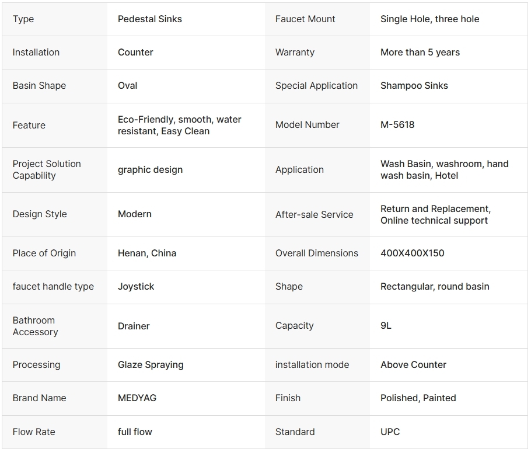Select the Glaze Spraying processing value
Screen dimensions: 531x452
click(x=151, y=364)
